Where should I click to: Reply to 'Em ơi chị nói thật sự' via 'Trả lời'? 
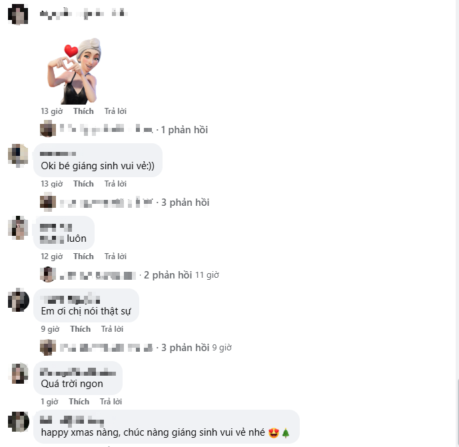112,329
